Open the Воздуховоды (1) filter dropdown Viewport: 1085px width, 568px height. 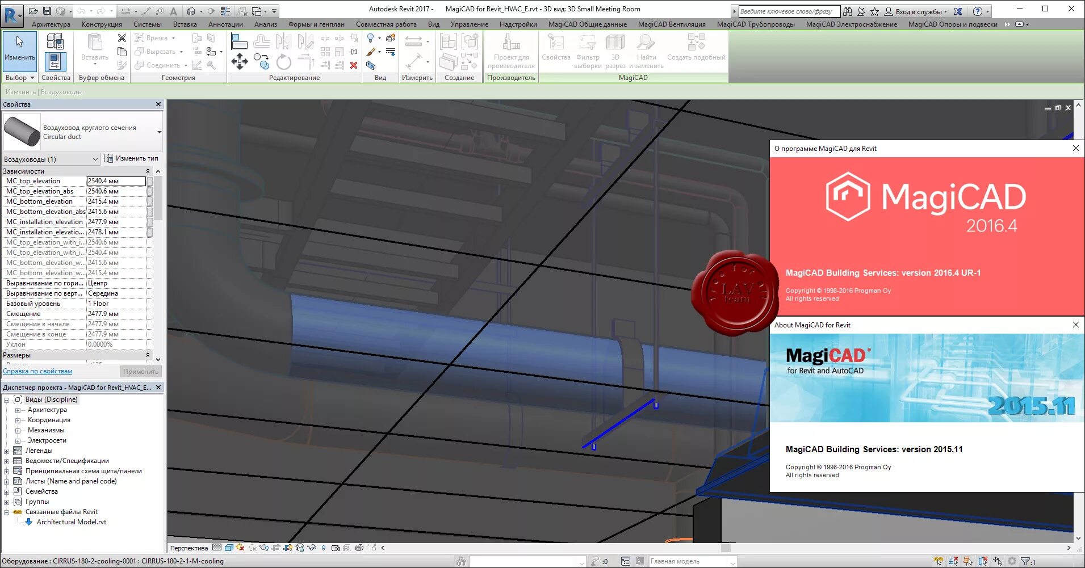coord(52,159)
